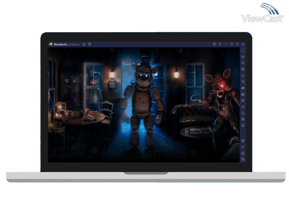Minimize the BlueStacks window
The width and height of the screenshot is (289, 199).
click(x=226, y=44)
